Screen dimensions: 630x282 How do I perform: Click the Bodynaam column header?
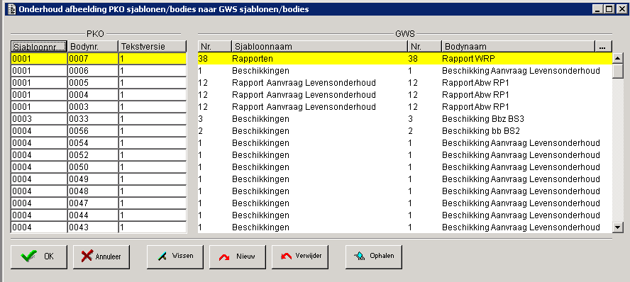coord(517,46)
